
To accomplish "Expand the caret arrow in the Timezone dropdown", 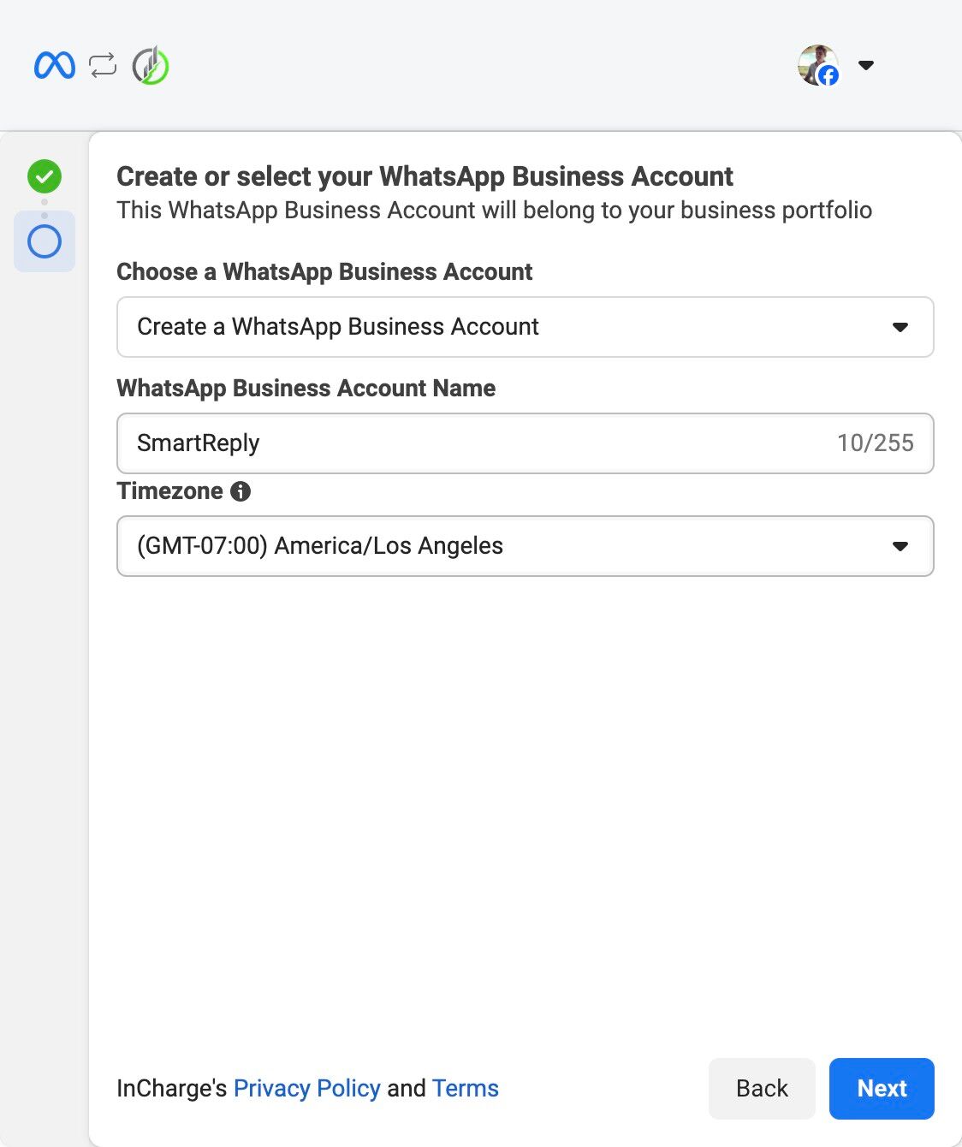I will click(900, 546).
